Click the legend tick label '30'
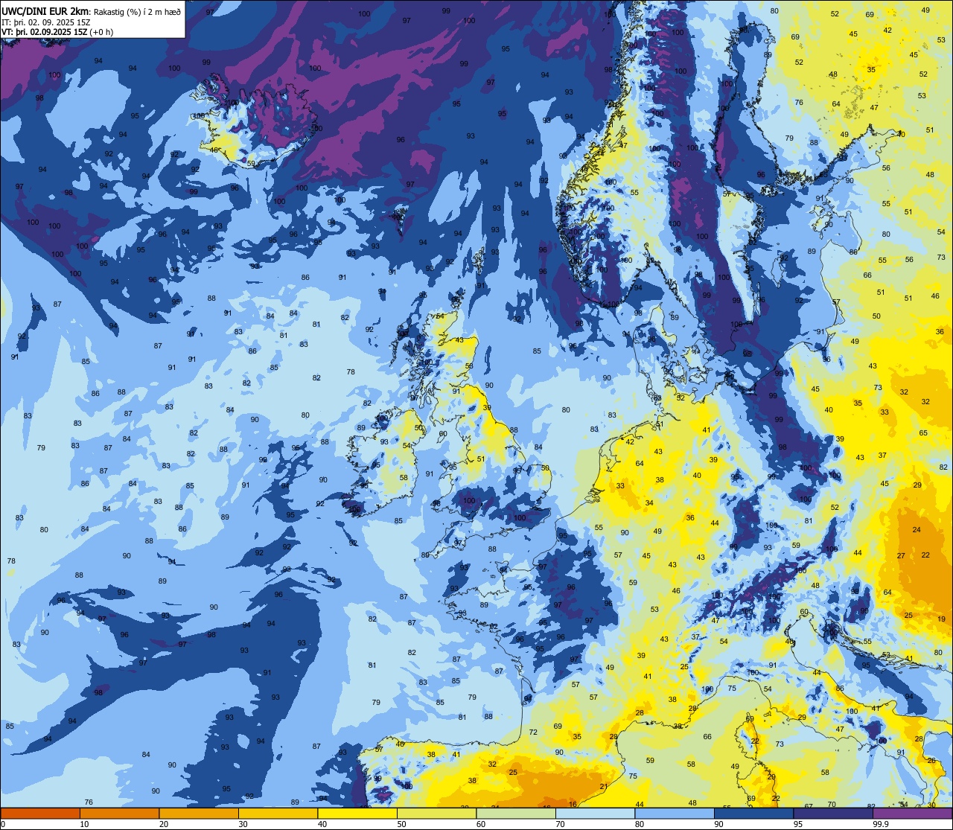The height and width of the screenshot is (830, 953). [x=243, y=824]
